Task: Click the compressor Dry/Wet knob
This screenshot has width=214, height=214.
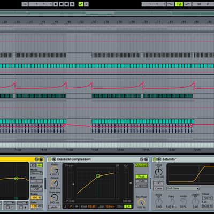Action: pos(141,202)
